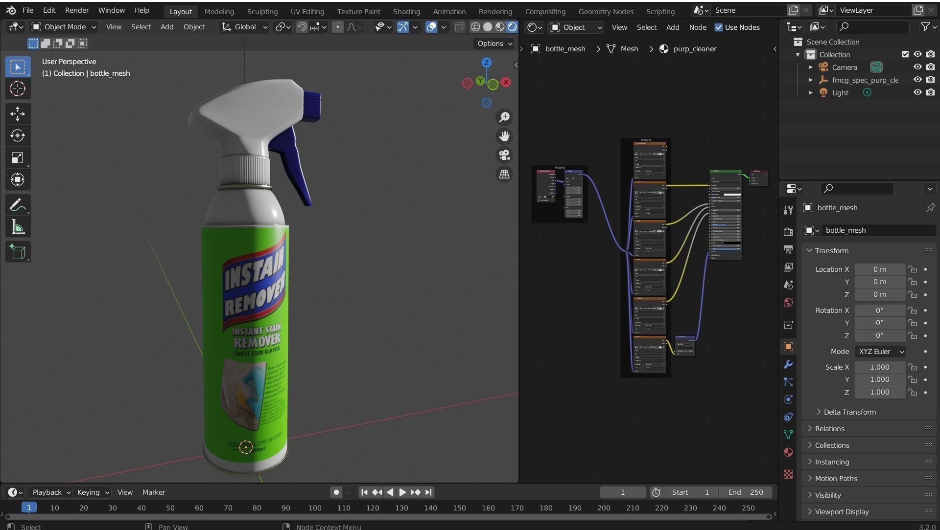Click the viewport zoom magnifier icon
Screen dimensions: 940x530
(x=504, y=117)
